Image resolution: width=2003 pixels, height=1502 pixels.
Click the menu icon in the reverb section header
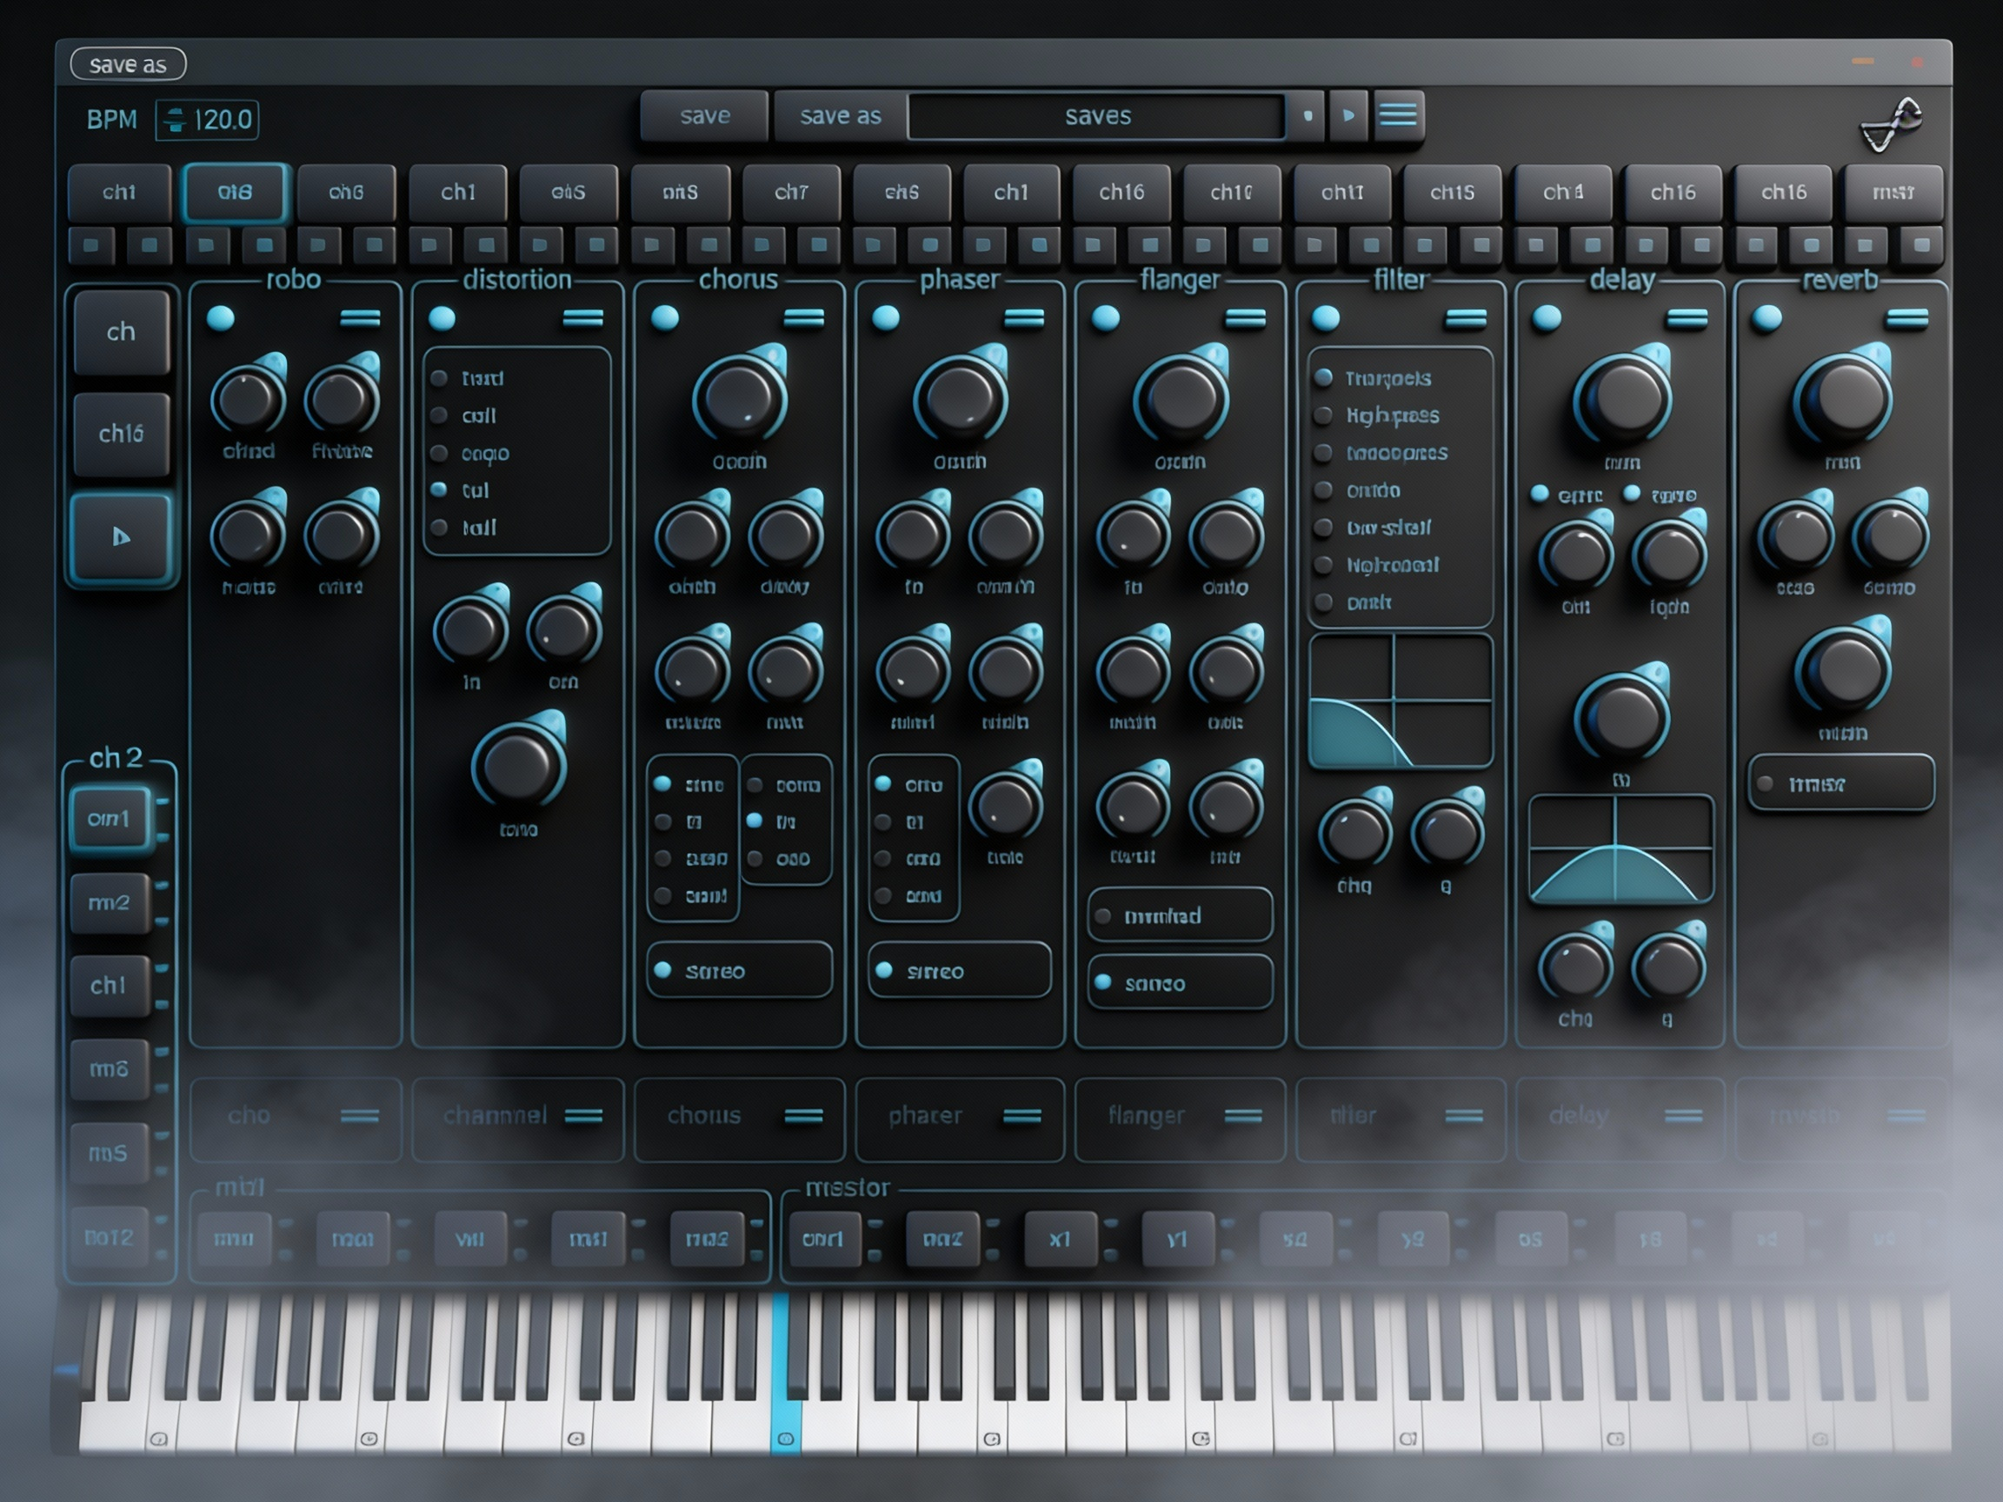1907,317
